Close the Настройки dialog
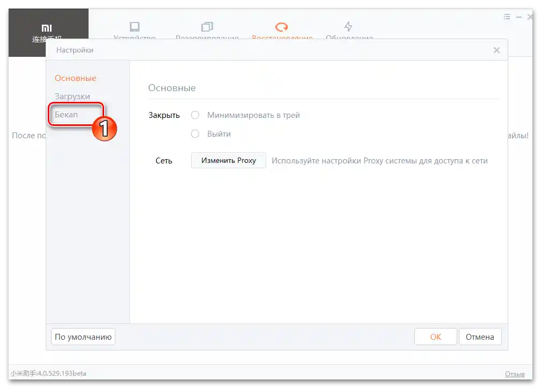Screen dimensions: 541x388 496,50
